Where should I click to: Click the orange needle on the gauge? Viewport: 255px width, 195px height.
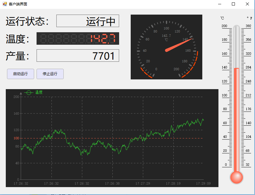click(x=180, y=44)
